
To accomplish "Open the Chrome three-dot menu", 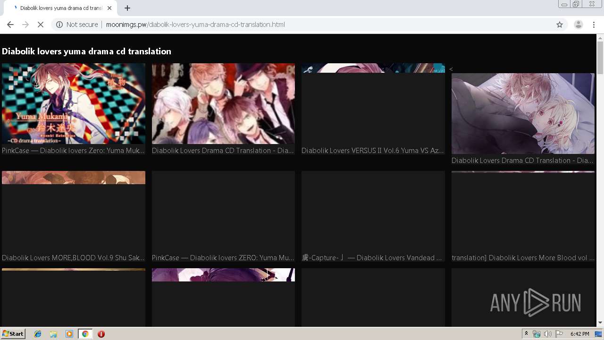I will point(594,25).
